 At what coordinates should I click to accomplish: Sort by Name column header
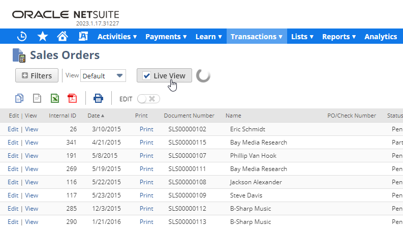point(233,116)
